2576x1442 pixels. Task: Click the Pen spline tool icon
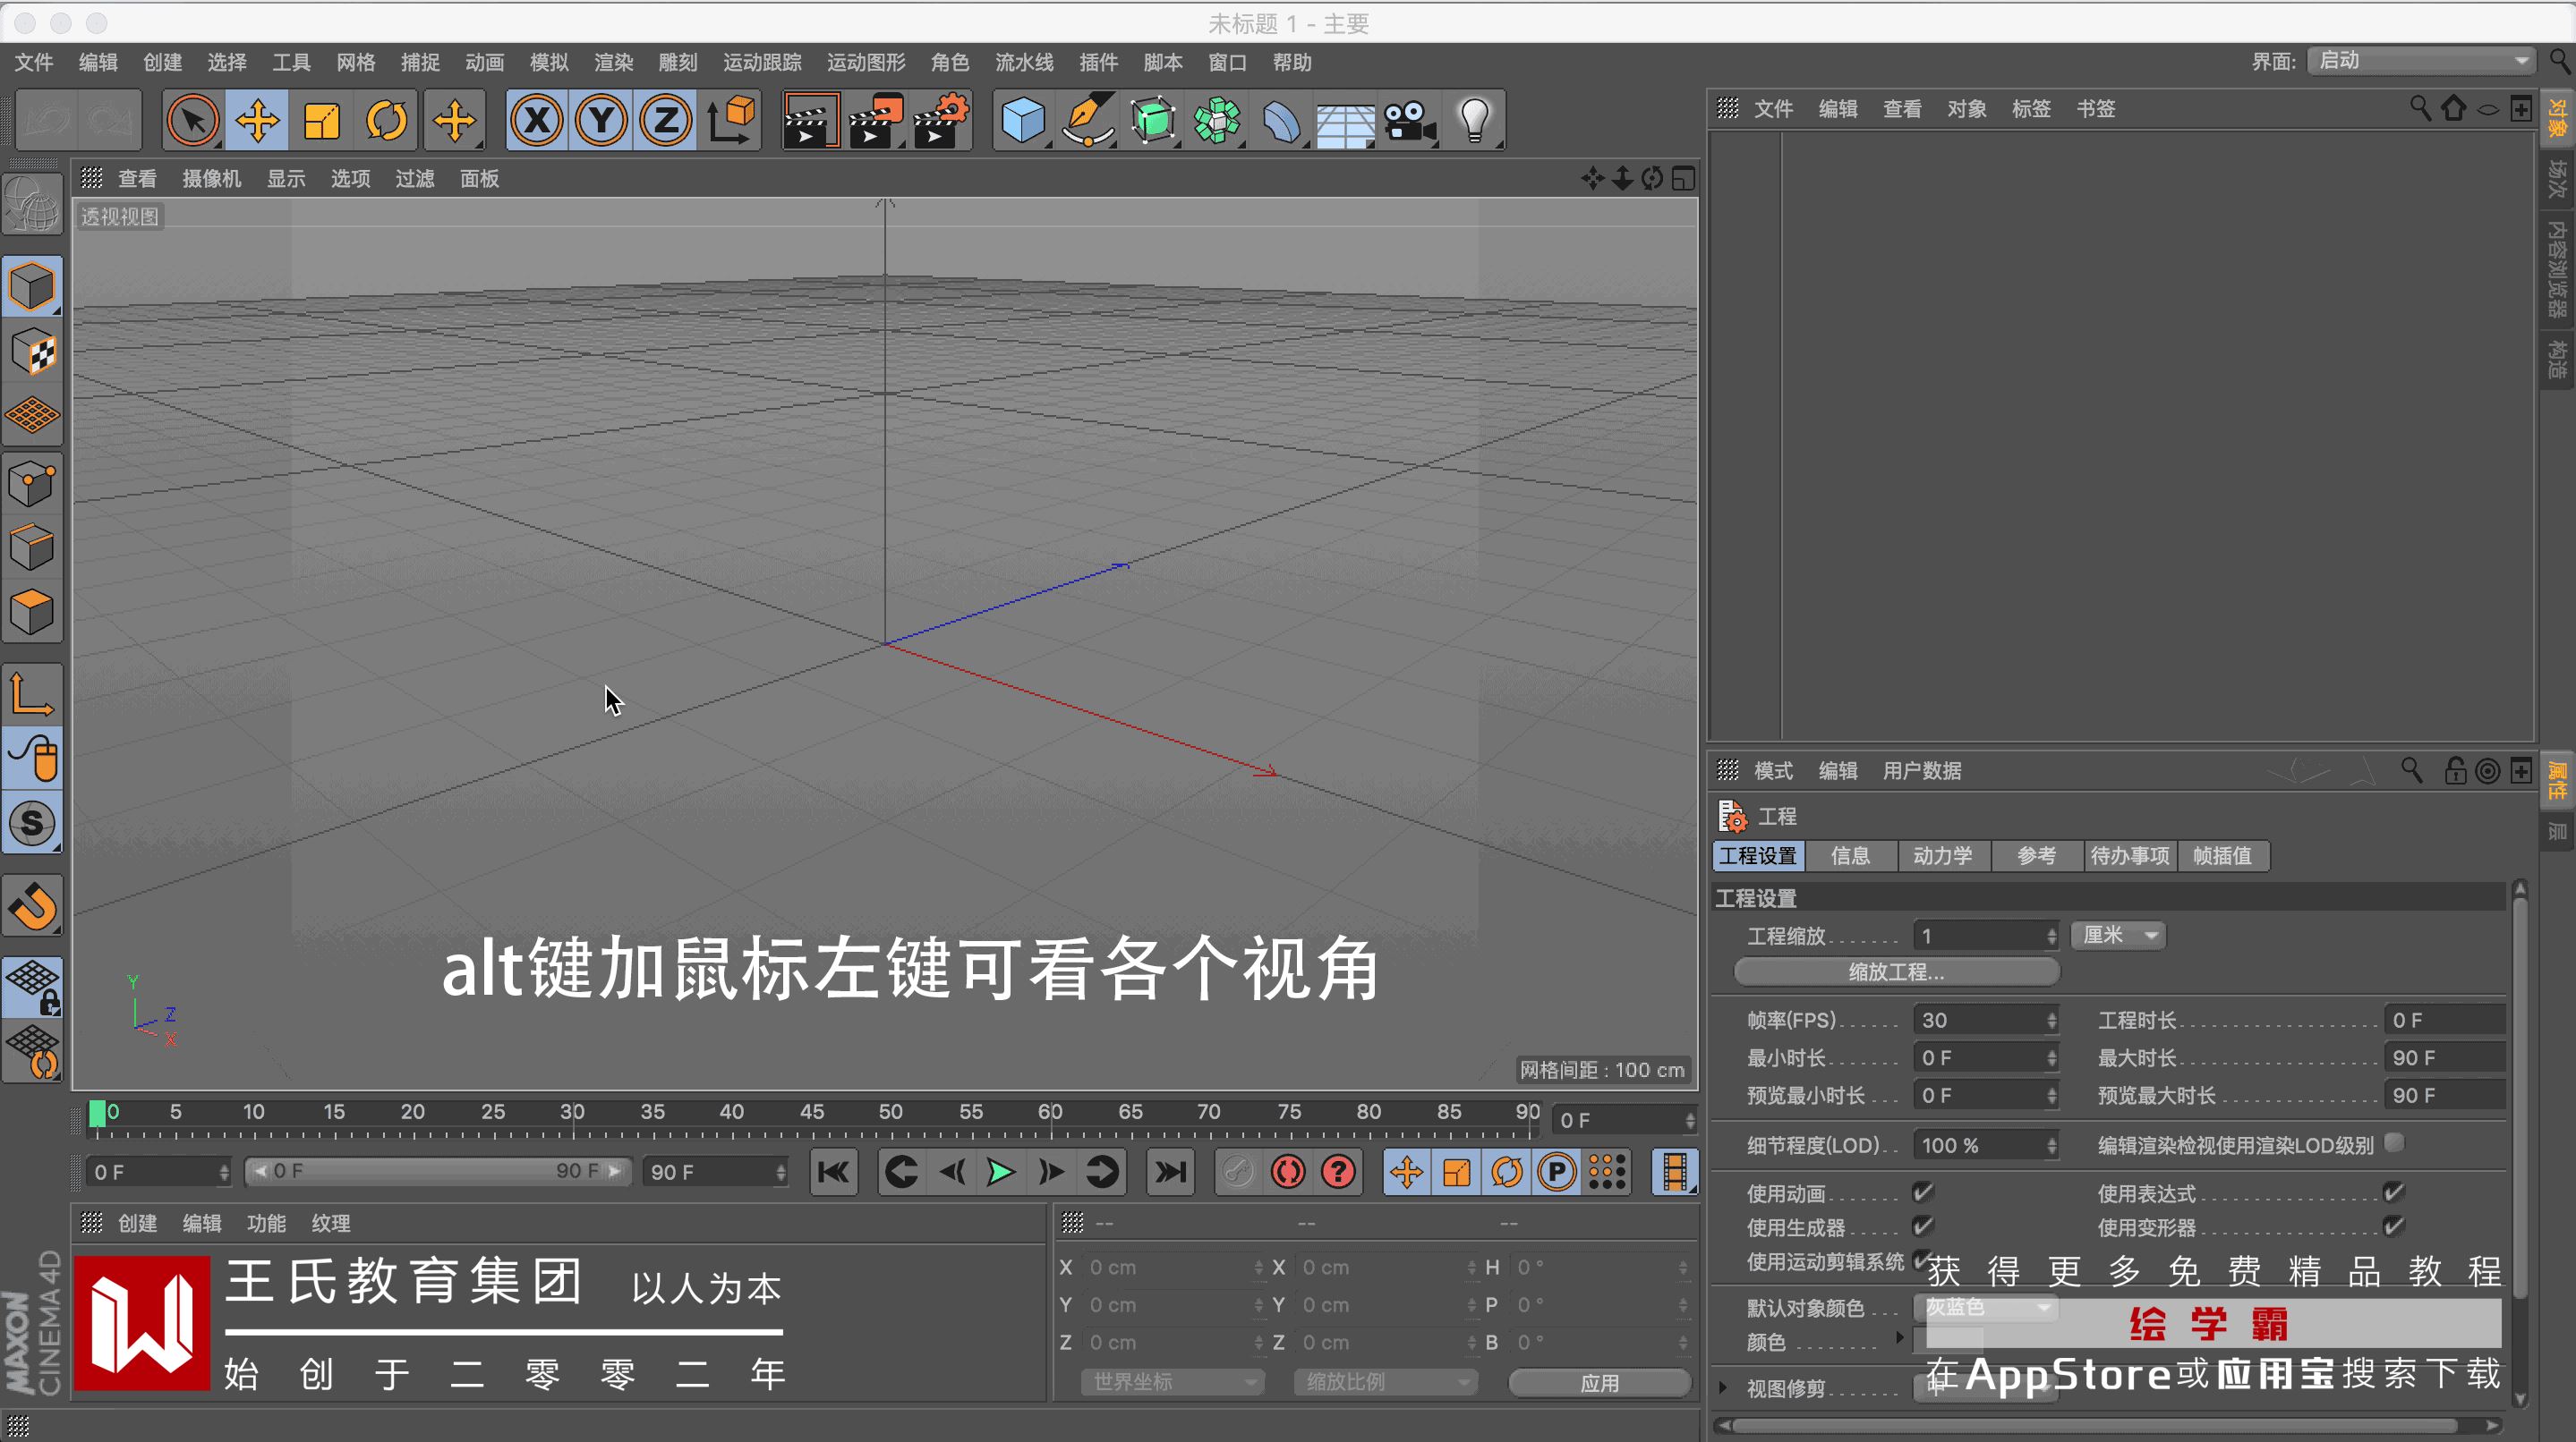(1087, 121)
